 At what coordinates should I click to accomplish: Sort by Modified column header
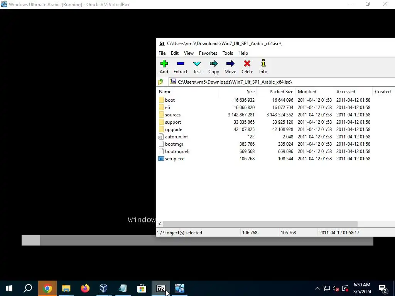[x=314, y=92]
